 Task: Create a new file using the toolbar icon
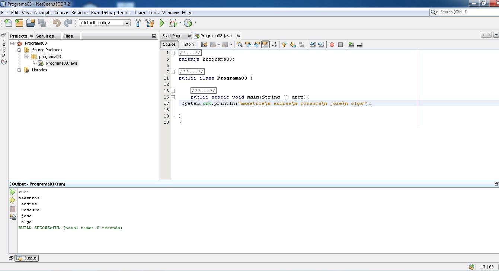[8, 23]
